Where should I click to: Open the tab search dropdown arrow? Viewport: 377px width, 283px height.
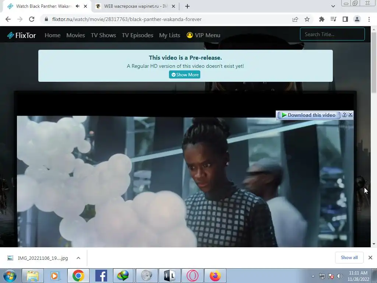pos(333,6)
